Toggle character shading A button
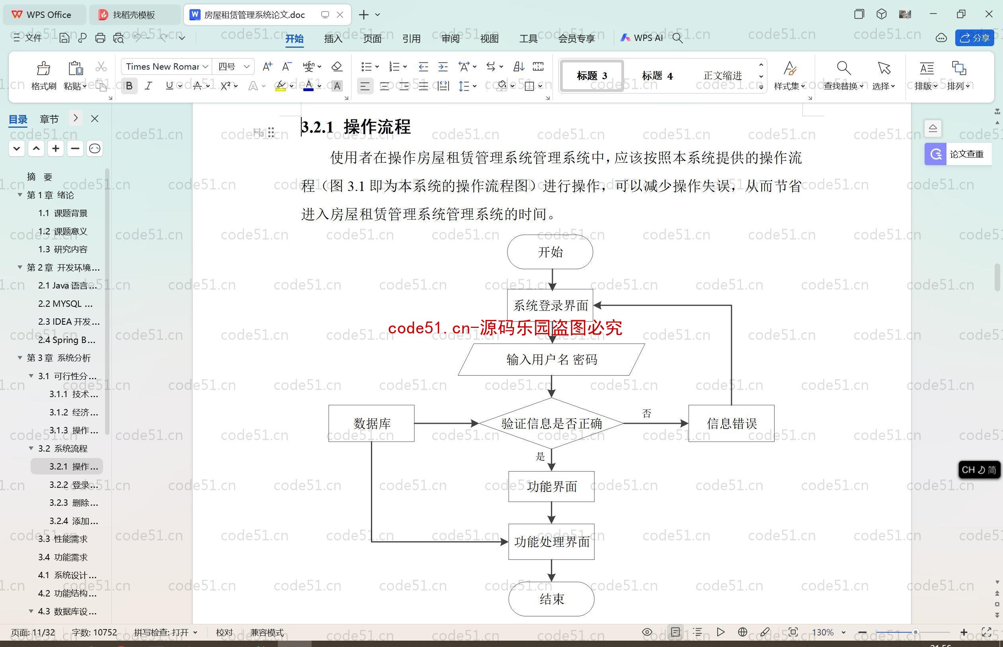The image size is (1003, 647). click(337, 86)
